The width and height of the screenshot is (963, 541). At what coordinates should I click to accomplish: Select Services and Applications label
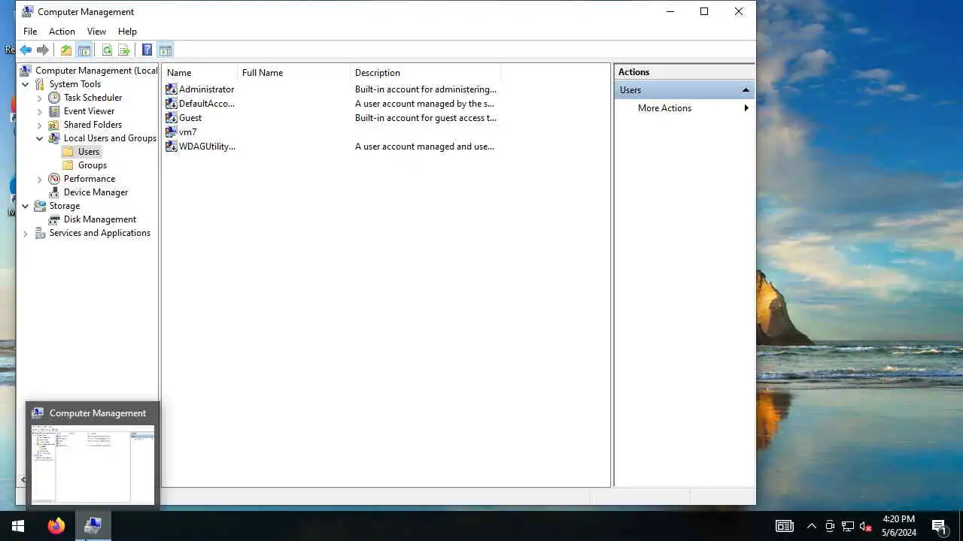point(100,233)
